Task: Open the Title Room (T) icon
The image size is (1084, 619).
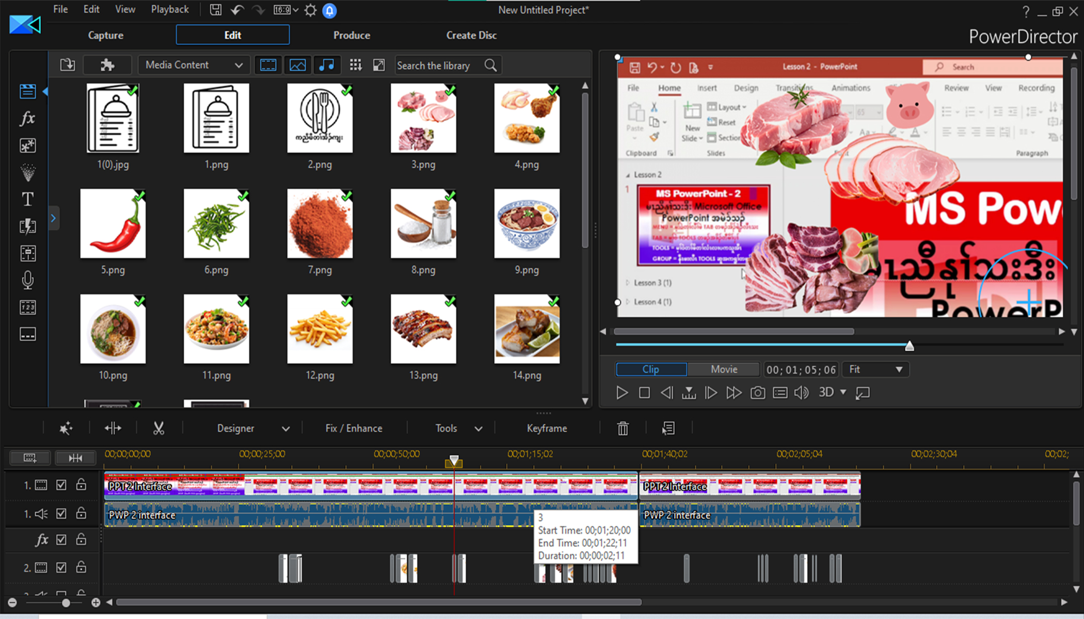Action: point(28,199)
